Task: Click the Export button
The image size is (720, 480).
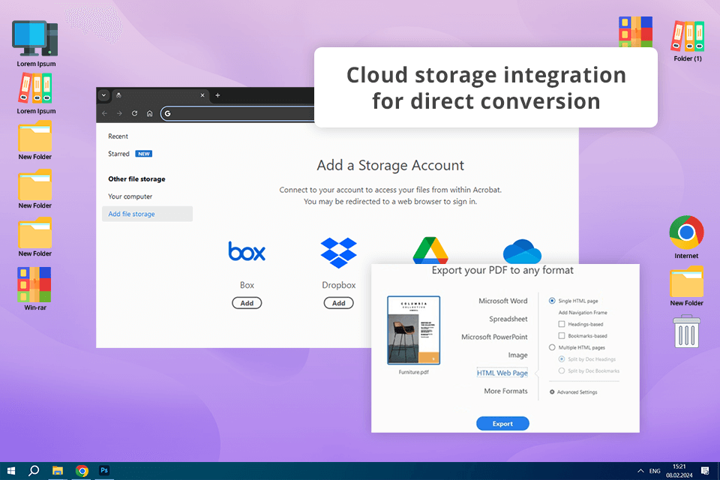Action: (502, 424)
